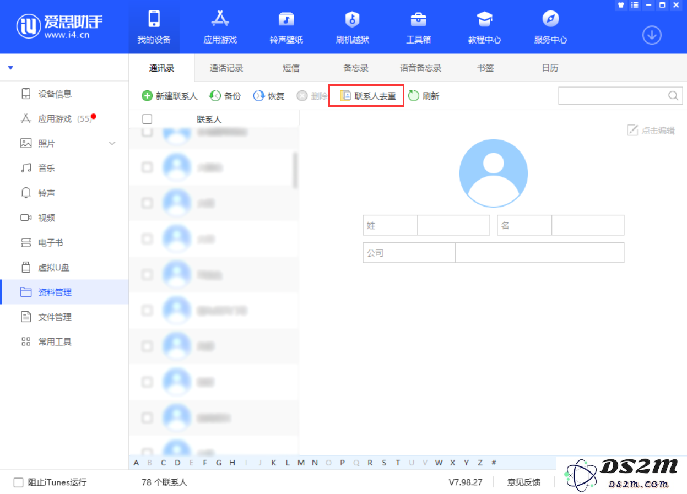Select 应用游戏 (55) in the sidebar
Image resolution: width=687 pixels, height=494 pixels.
[x=64, y=119]
